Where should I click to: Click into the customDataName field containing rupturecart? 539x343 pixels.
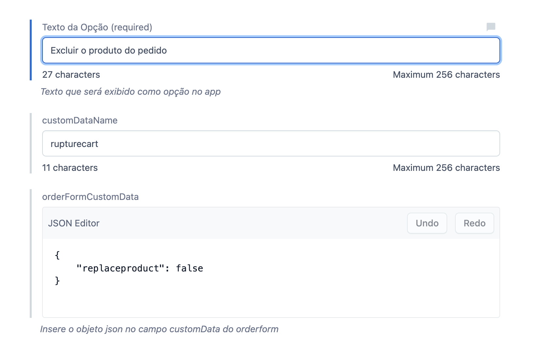click(271, 144)
